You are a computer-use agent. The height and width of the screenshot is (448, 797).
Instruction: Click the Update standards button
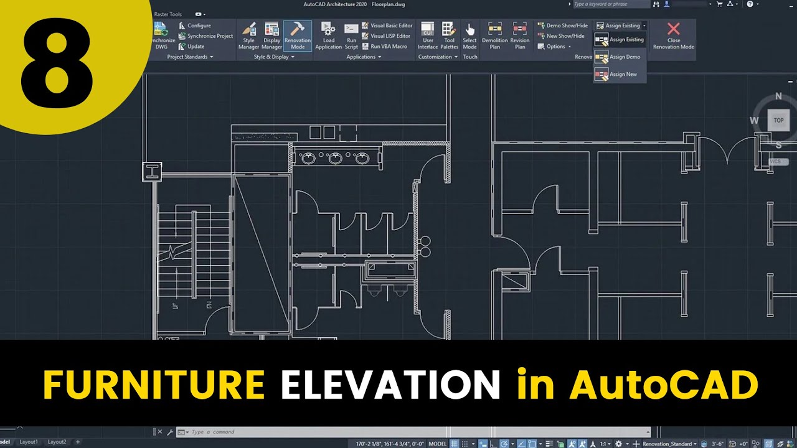[191, 47]
